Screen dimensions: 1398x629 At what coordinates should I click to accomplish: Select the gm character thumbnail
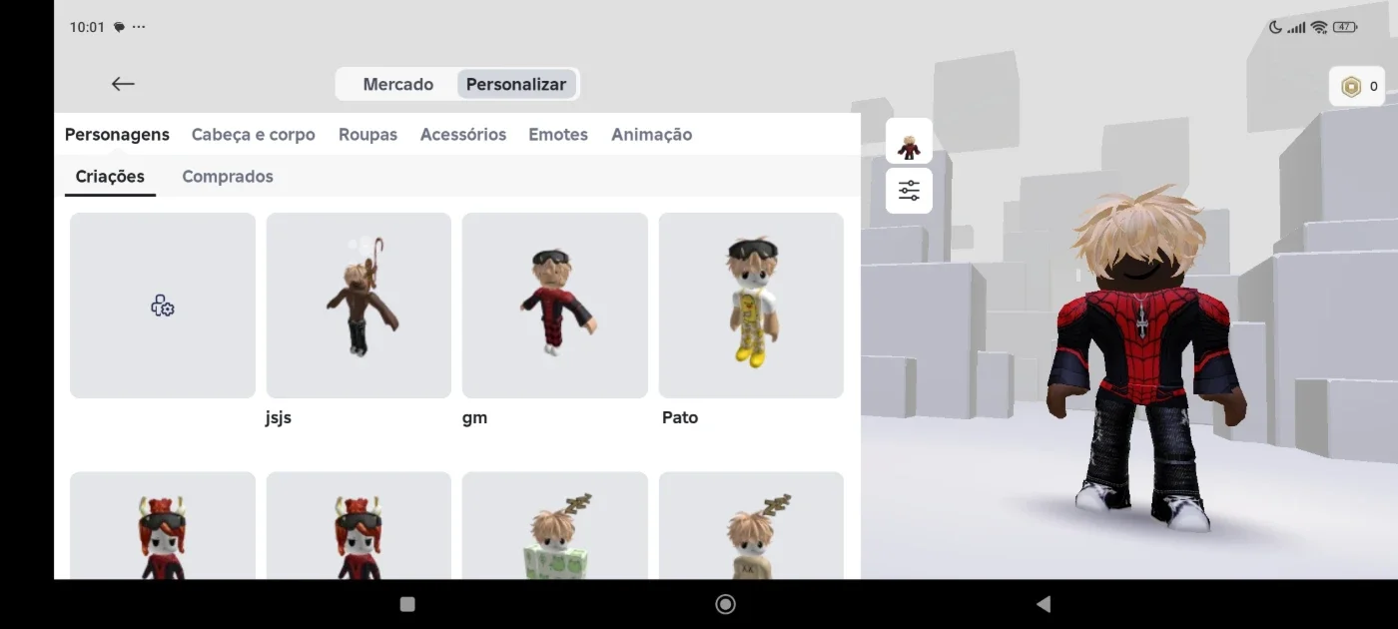coord(555,306)
